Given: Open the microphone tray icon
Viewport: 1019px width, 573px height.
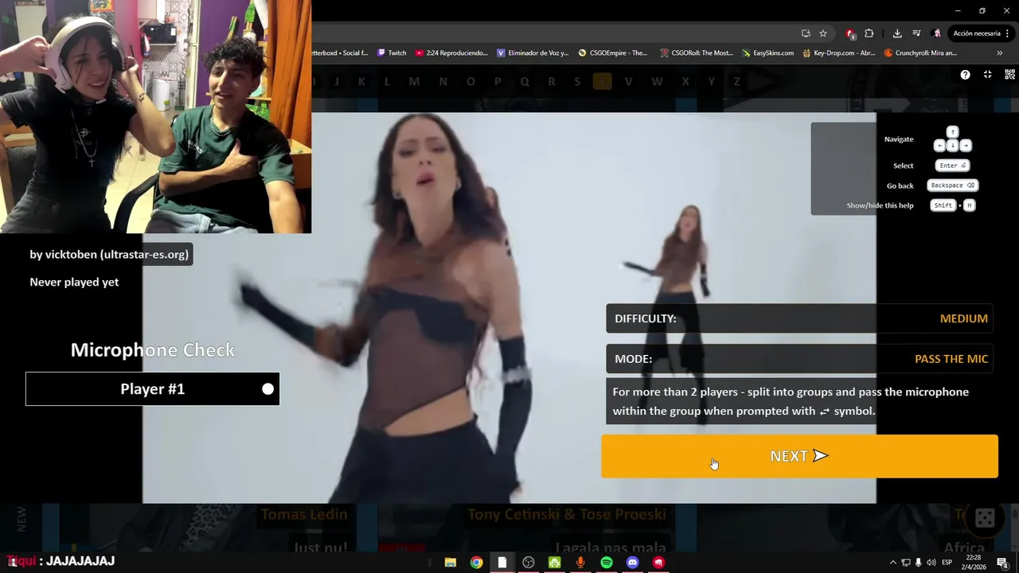Looking at the screenshot, I should coord(918,563).
